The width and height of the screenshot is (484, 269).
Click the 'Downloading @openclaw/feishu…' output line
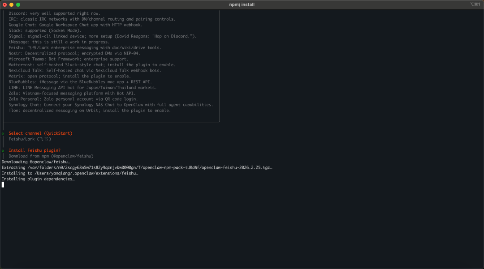(36, 162)
